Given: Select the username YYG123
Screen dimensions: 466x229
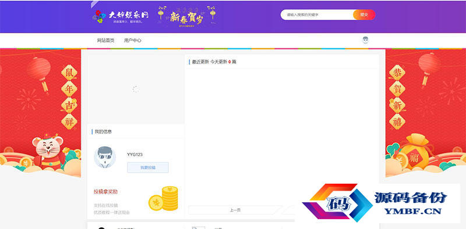Looking at the screenshot, I should click(x=135, y=155).
